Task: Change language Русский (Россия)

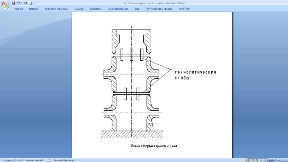Action: (x=64, y=160)
